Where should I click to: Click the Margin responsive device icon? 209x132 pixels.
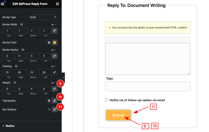[x=15, y=83]
